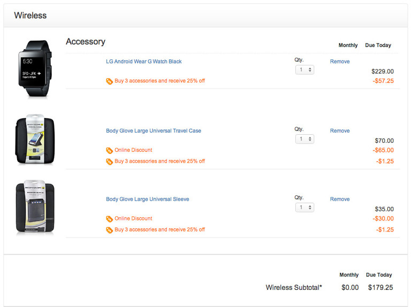Screen dimensions: 411x307
Task: Click 25% off tag icon under Universal Sleeve
Action: point(109,230)
